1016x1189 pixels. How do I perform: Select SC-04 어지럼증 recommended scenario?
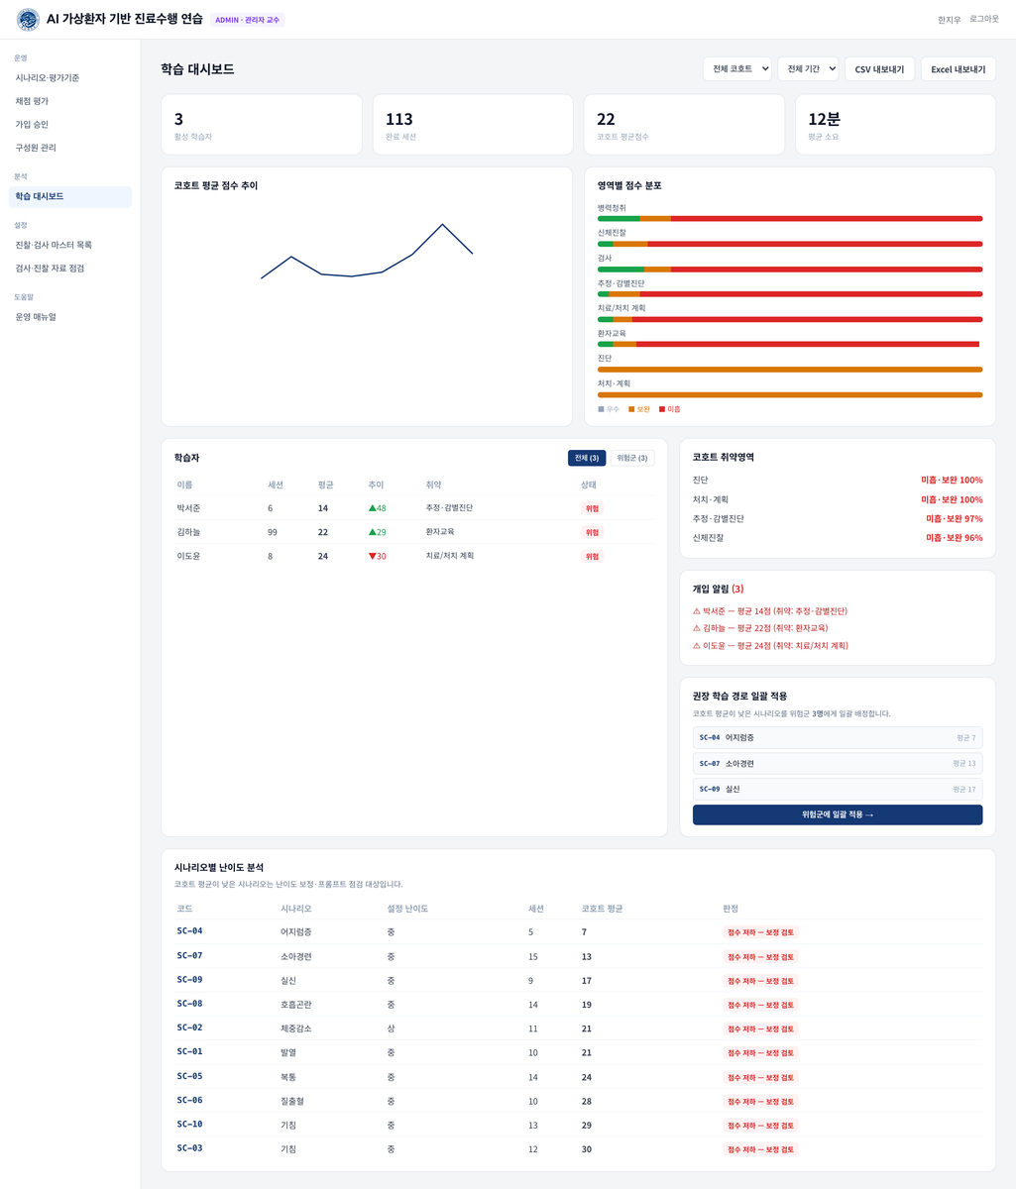[x=838, y=737]
